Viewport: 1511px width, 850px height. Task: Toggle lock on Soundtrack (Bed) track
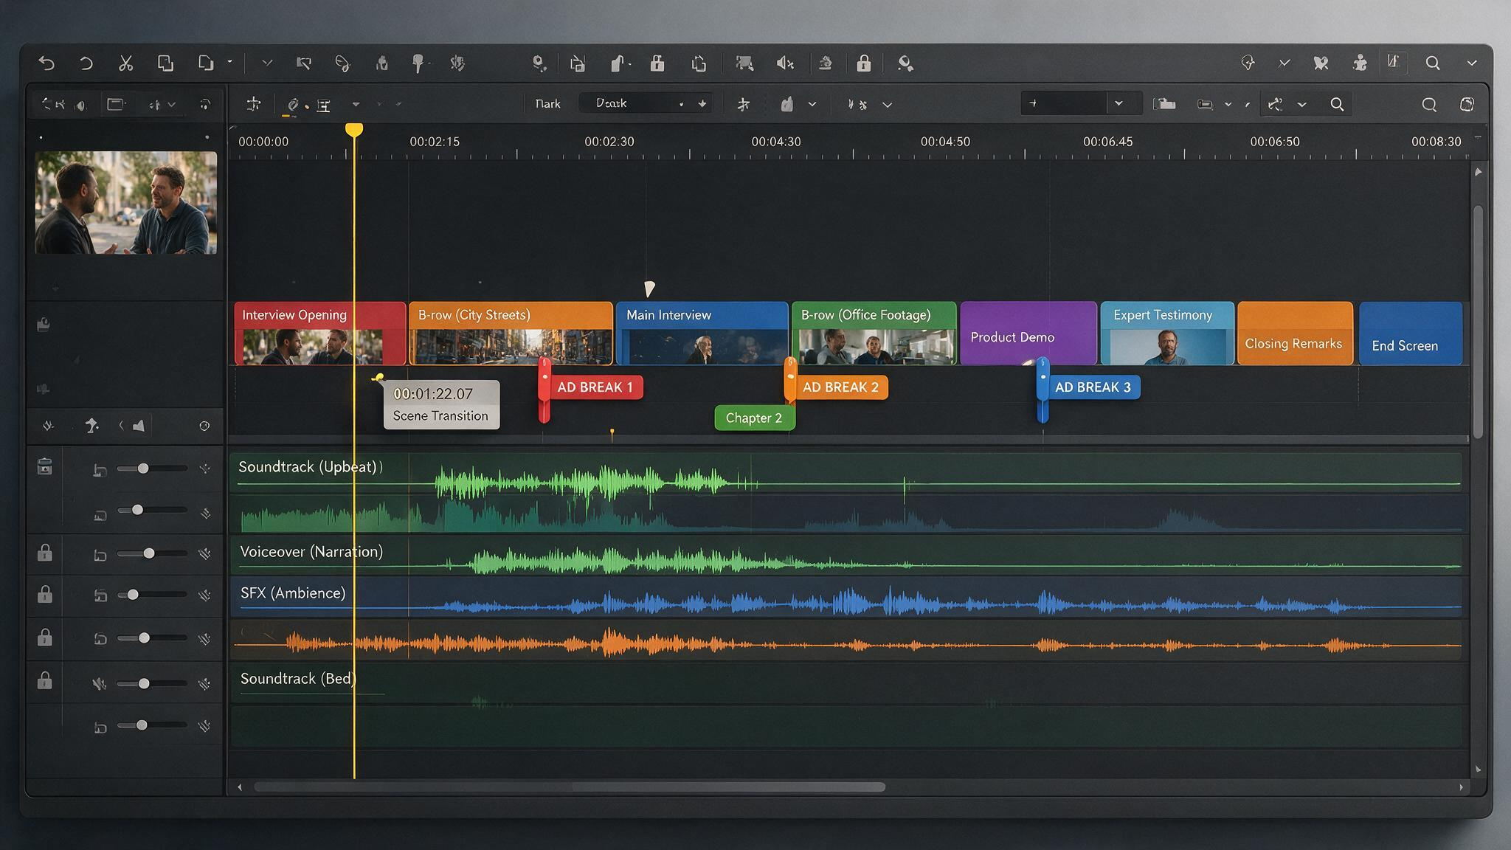[x=45, y=680]
